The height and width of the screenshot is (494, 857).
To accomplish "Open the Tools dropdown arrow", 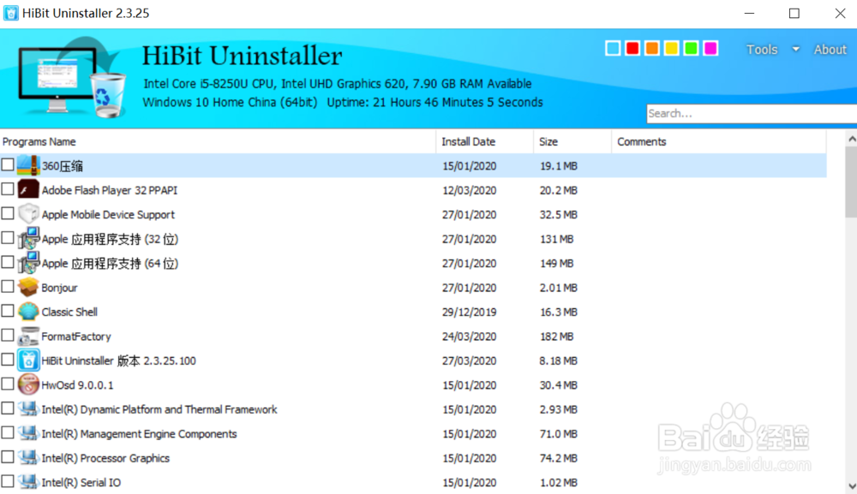I will [796, 49].
